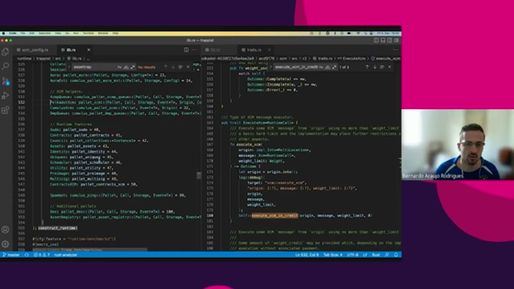The width and height of the screenshot is (514, 289).
Task: Close the traits.rs tab in right editor
Action: pos(269,50)
